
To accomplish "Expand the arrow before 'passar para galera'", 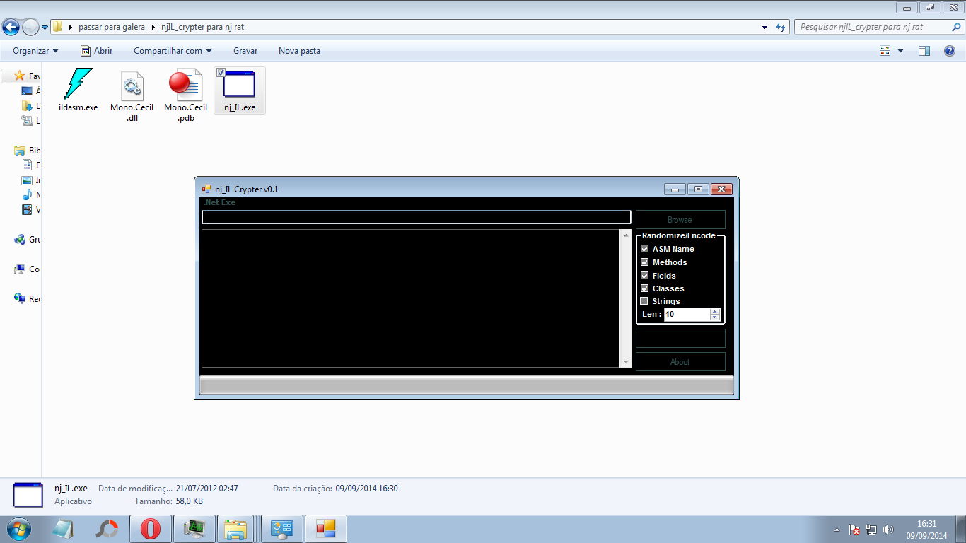I will pos(71,27).
